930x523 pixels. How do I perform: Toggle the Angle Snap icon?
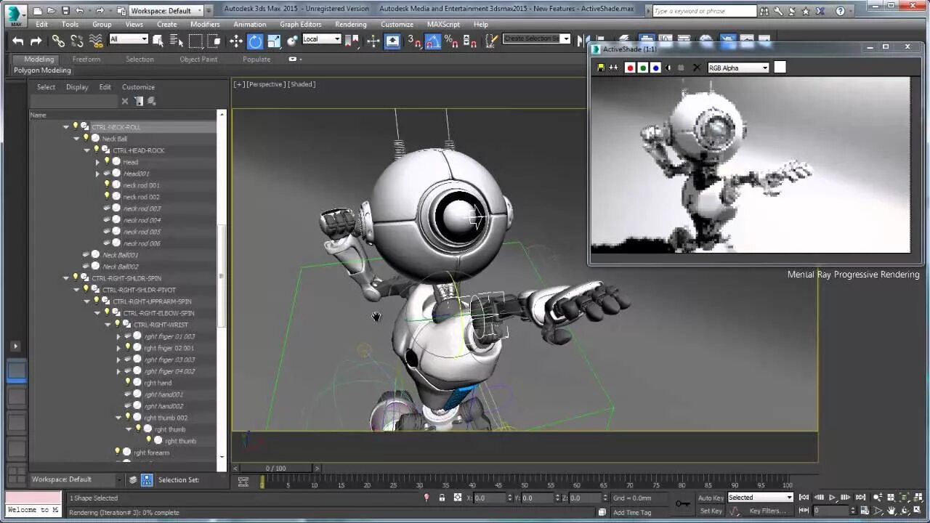(x=432, y=41)
